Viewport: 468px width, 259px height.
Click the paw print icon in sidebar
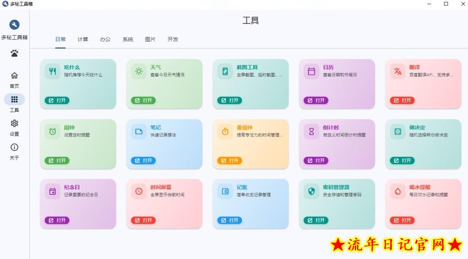pyautogui.click(x=14, y=54)
